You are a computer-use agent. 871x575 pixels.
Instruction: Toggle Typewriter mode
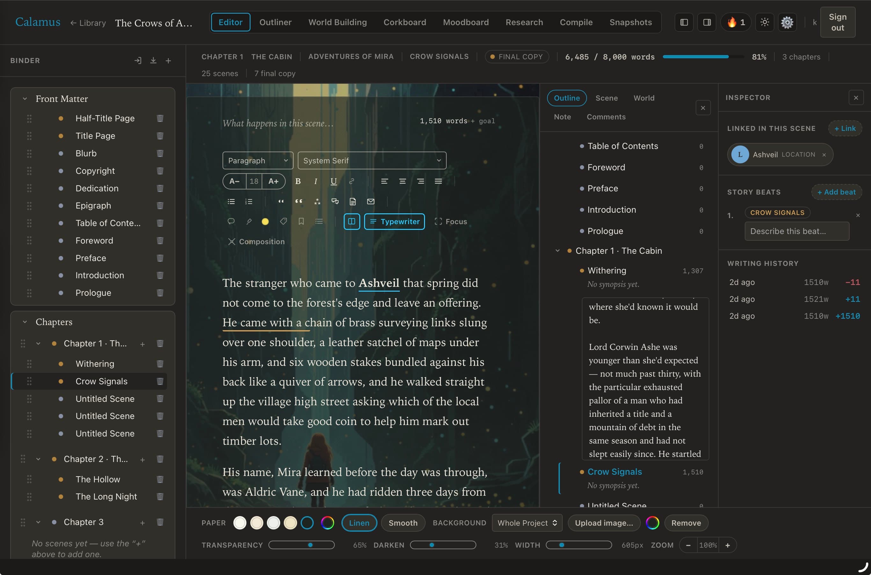click(394, 222)
